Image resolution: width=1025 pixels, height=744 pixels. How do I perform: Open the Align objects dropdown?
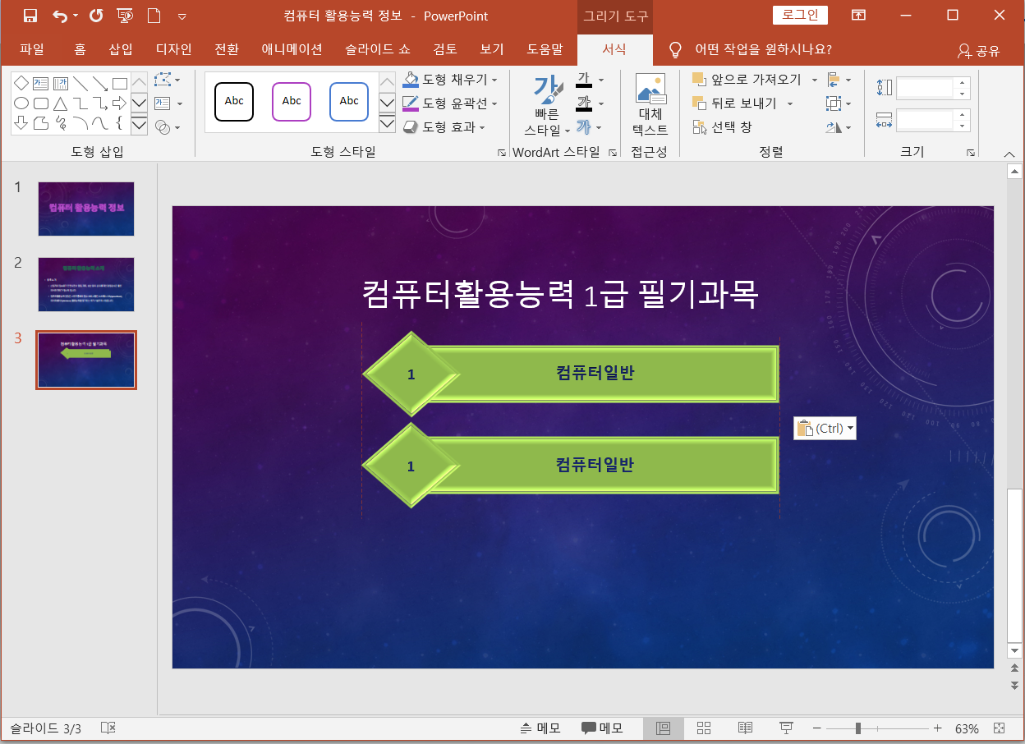(x=839, y=80)
